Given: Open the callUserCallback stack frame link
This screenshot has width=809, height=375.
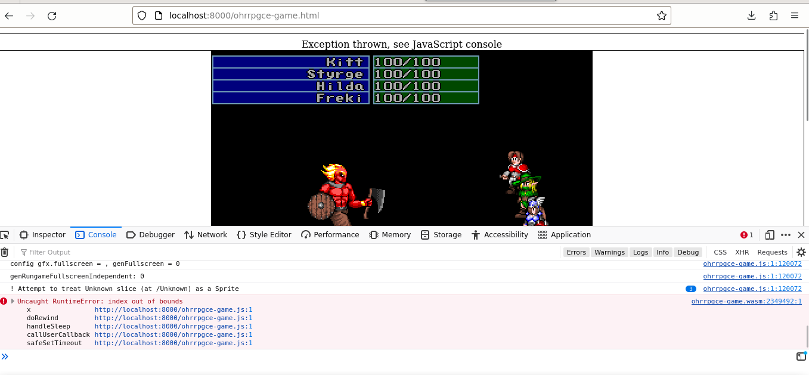Looking at the screenshot, I should coord(173,334).
